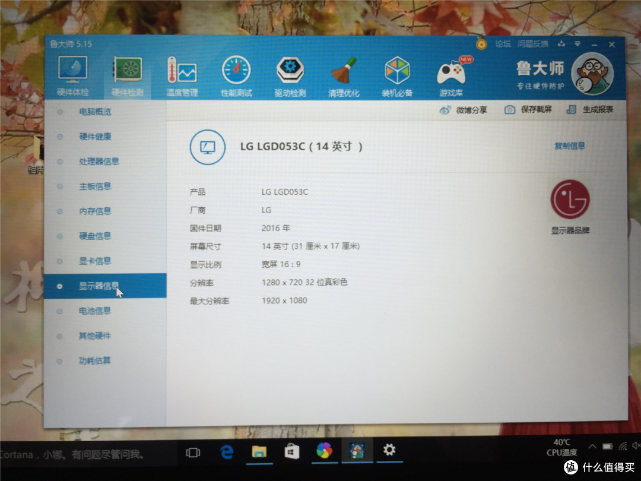Click 保存截屏 save screenshot
The image size is (641, 481).
528,109
